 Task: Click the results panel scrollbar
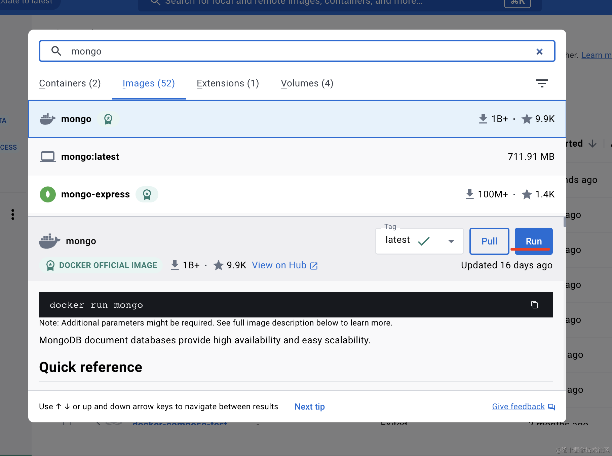point(565,222)
